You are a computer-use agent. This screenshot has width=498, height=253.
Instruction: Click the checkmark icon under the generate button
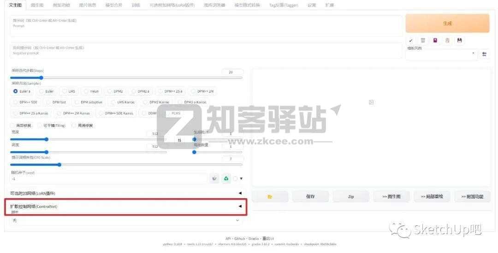click(x=411, y=41)
